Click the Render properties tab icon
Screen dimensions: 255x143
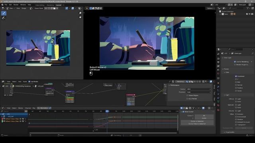218,58
